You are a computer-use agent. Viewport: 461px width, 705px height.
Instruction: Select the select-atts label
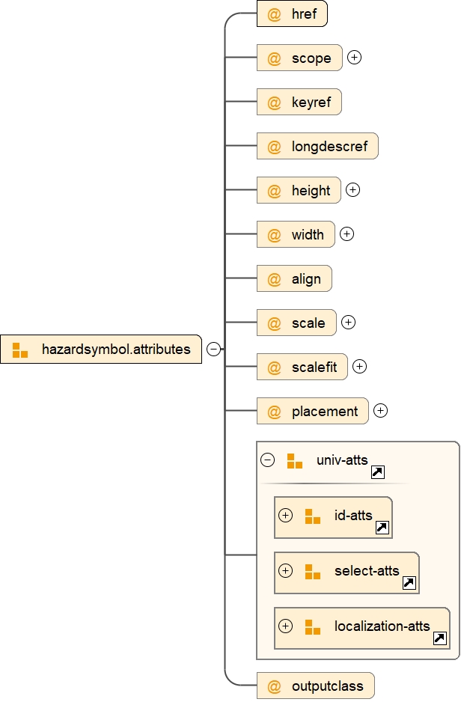(367, 570)
